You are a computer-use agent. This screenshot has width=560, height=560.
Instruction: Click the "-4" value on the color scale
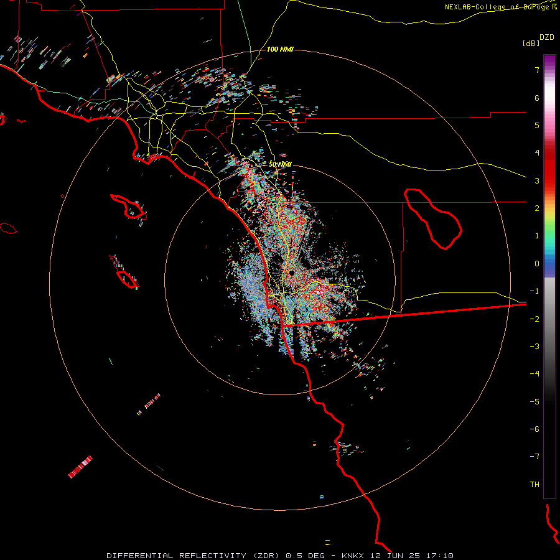click(x=534, y=373)
